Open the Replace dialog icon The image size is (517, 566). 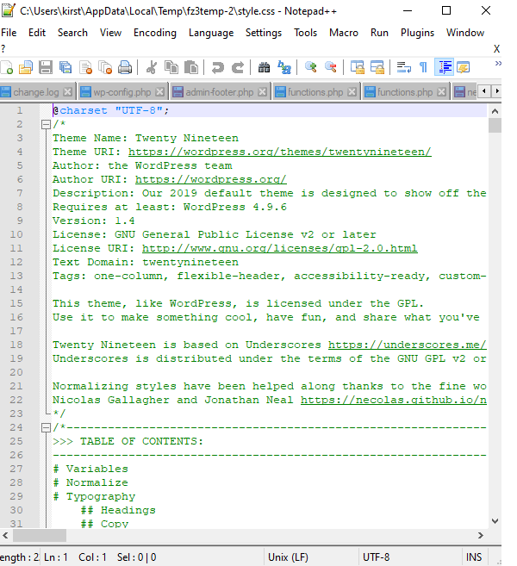[x=284, y=67]
